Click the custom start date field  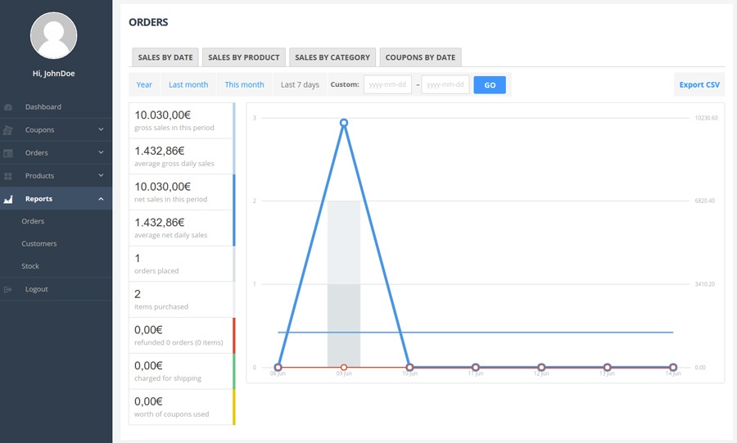(387, 84)
